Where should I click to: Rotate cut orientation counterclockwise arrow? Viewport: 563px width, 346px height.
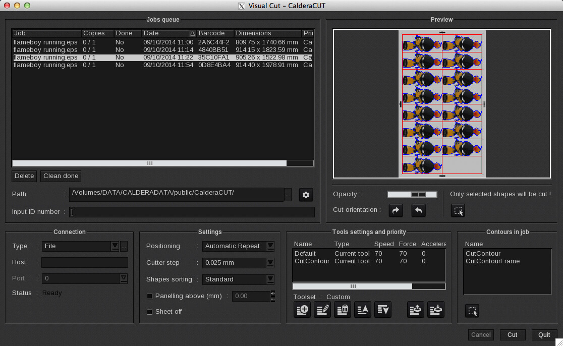click(x=418, y=210)
